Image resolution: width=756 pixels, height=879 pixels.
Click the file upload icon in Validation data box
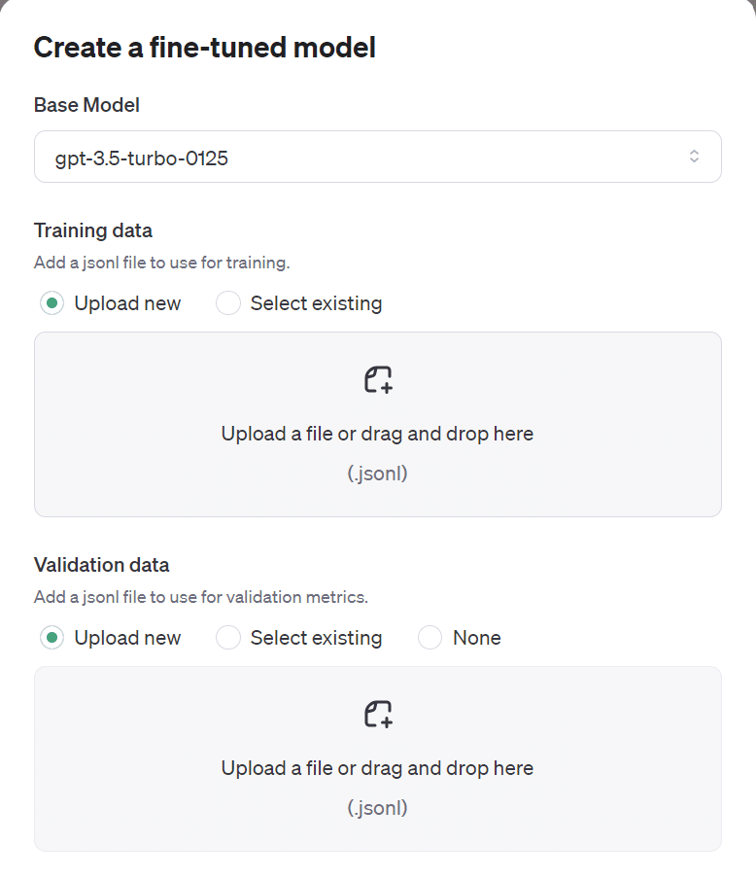pos(378,715)
